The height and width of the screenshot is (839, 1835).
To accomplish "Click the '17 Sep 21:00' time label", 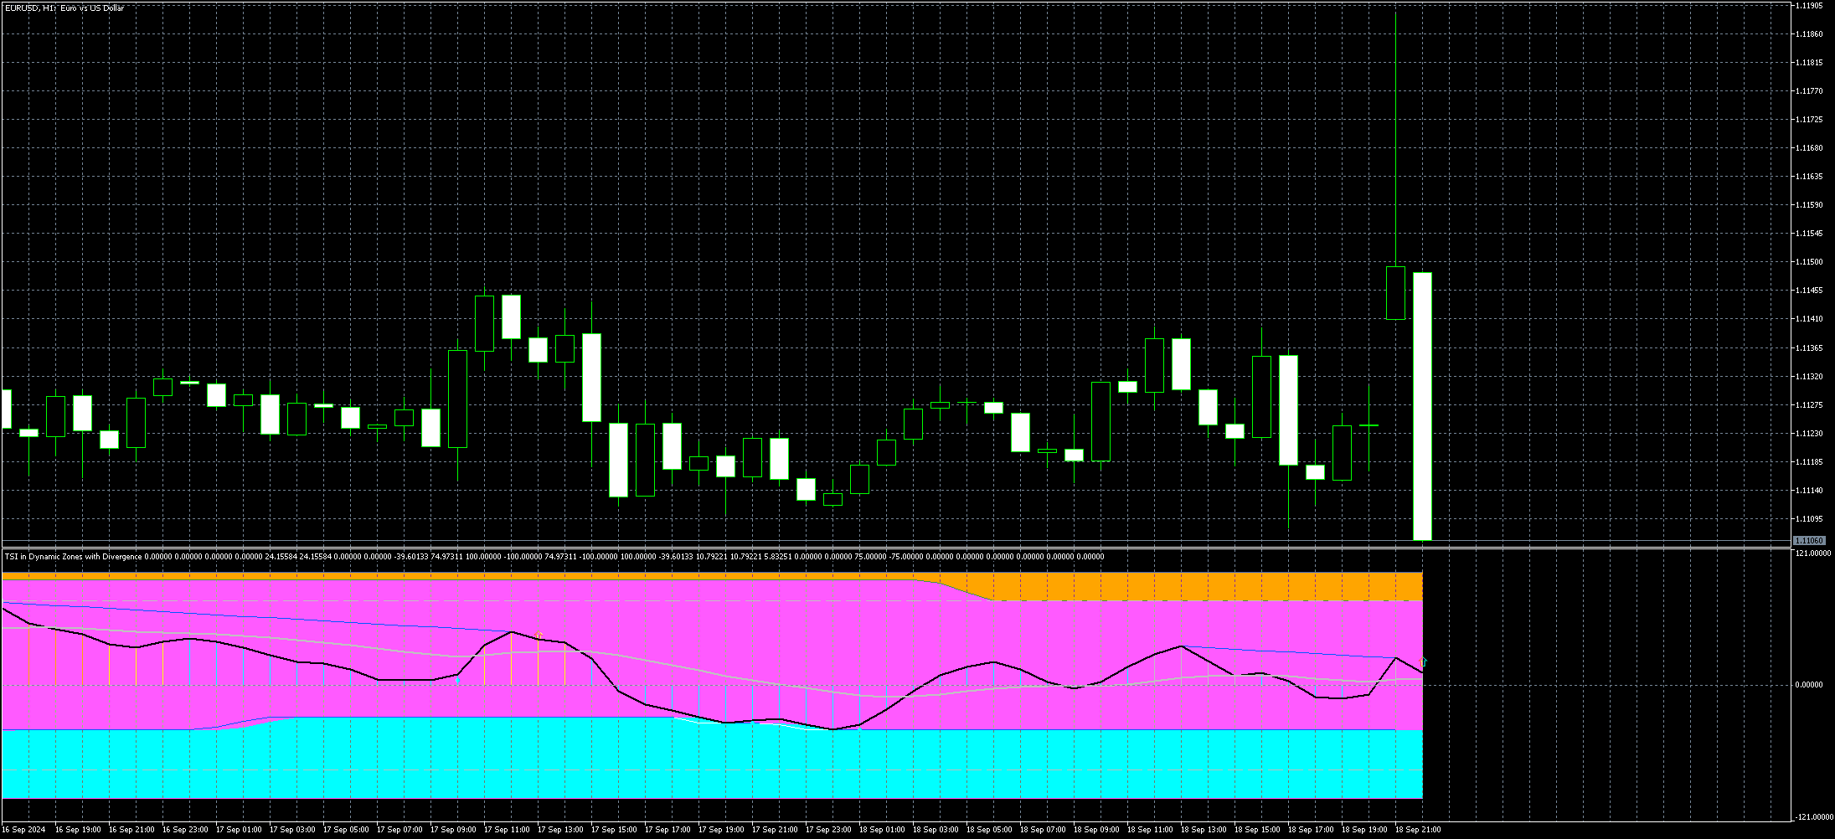I will pyautogui.click(x=775, y=830).
